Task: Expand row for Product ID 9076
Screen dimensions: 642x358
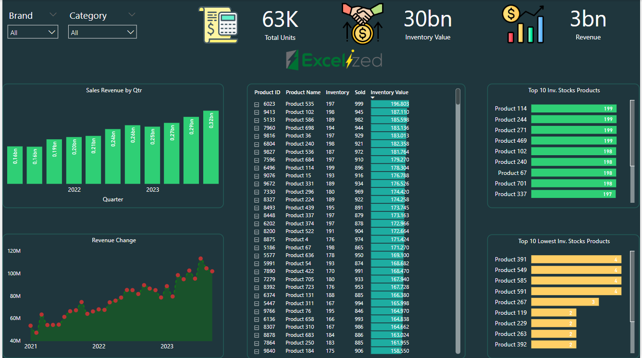Action: pyautogui.click(x=257, y=176)
